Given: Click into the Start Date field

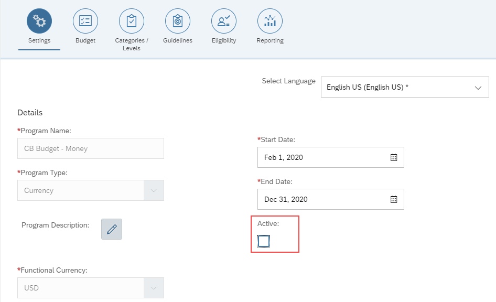Looking at the screenshot, I should (331, 157).
